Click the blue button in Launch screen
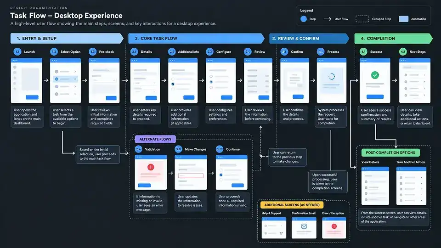The height and width of the screenshot is (248, 441). coord(32,97)
